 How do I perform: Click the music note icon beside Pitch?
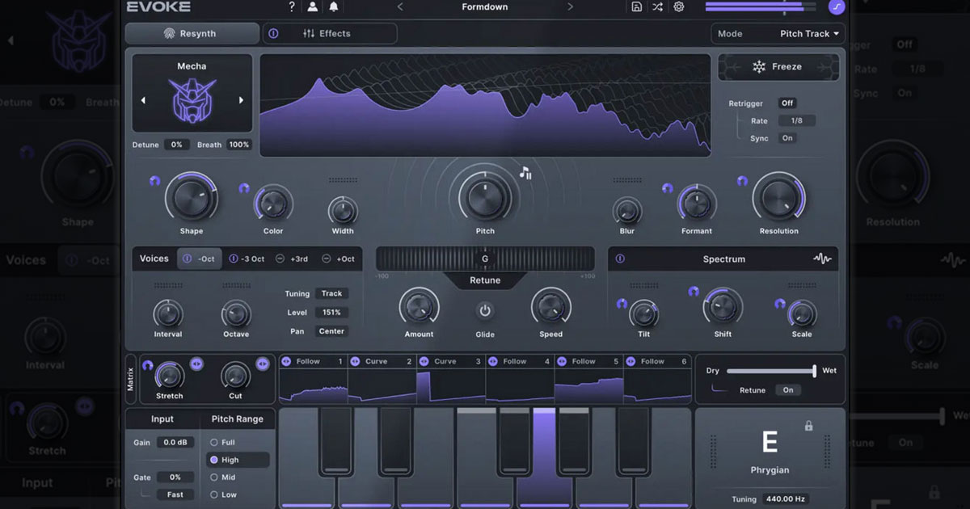point(525,173)
